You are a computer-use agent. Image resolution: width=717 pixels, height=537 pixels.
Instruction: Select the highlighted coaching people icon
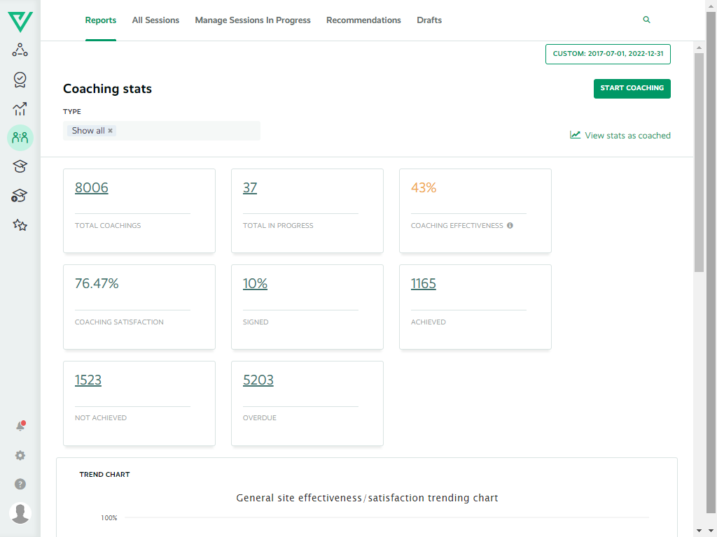tap(20, 138)
